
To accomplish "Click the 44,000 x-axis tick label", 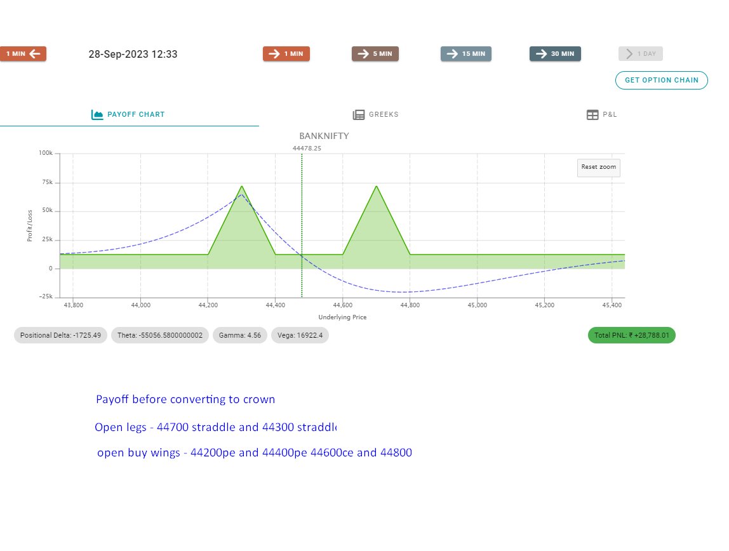I will click(140, 305).
